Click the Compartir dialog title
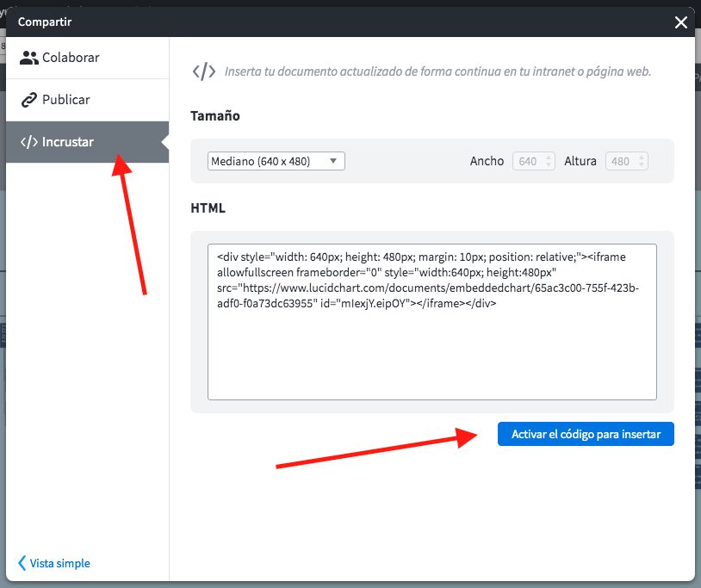This screenshot has width=701, height=588. (45, 22)
